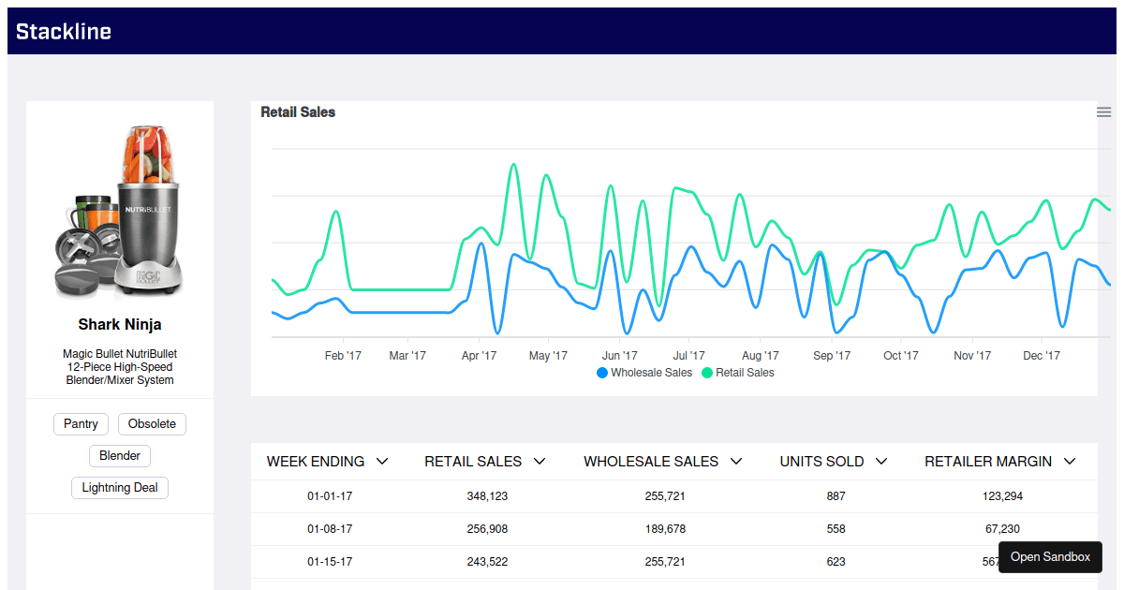
Task: Open the RETAILER MARGIN column dropdown
Action: click(1069, 461)
